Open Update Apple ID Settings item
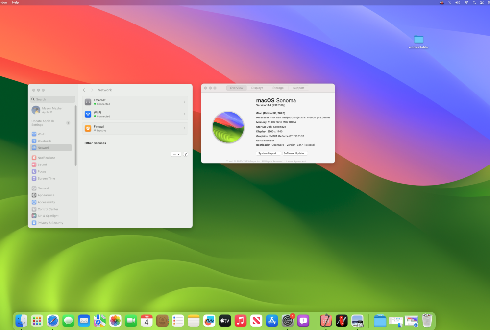Image resolution: width=490 pixels, height=330 pixels. [x=50, y=123]
